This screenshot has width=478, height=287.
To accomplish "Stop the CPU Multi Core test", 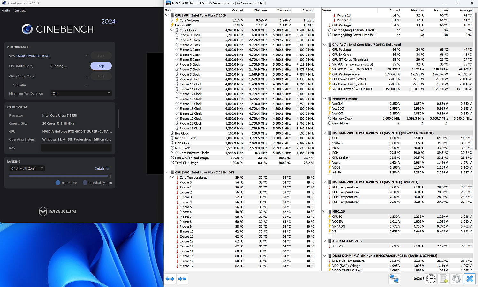I will [x=101, y=66].
